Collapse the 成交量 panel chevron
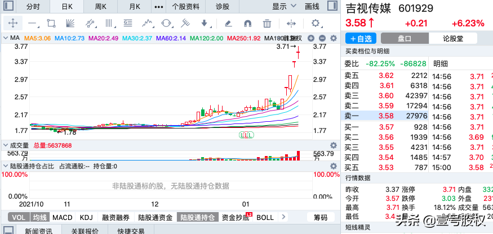Viewport: 493px width, 234px height. (x=5, y=145)
